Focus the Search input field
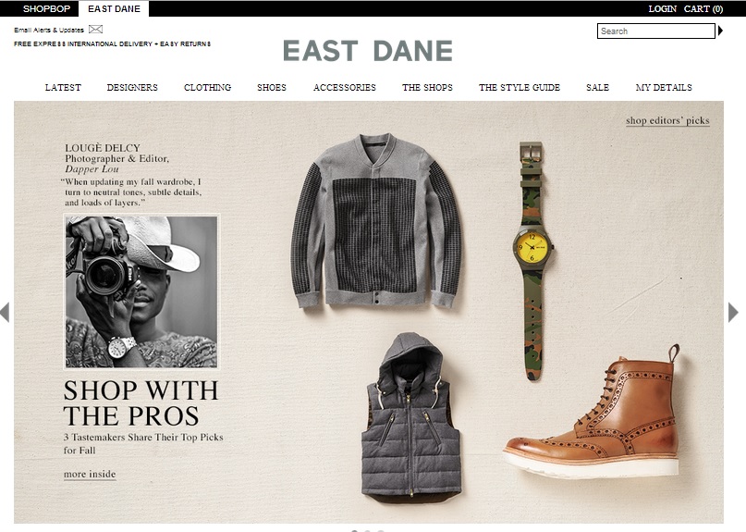Screen dimensions: 746x532 [x=656, y=31]
